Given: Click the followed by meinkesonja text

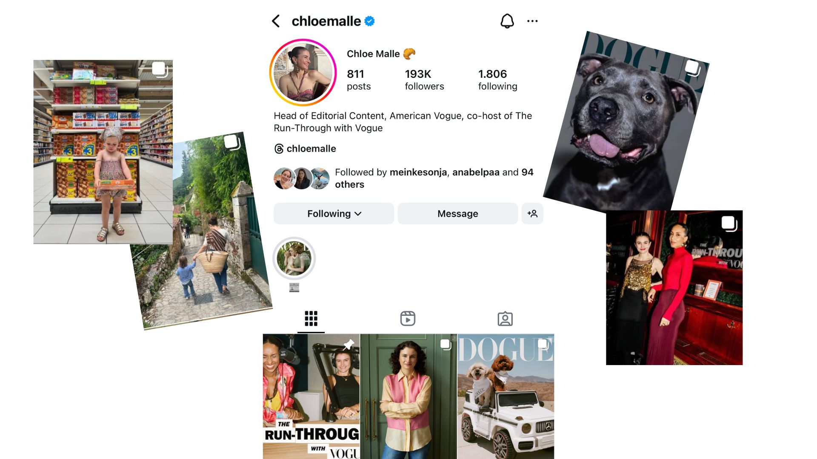Looking at the screenshot, I should coord(434,178).
